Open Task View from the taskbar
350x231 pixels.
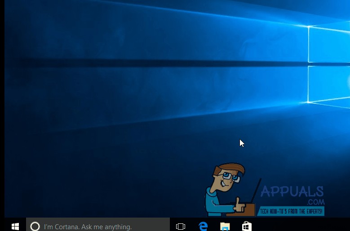181,227
